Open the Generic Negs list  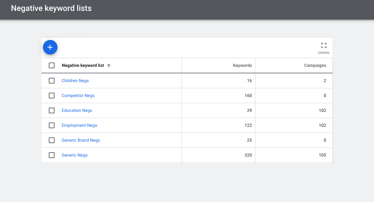[75, 155]
